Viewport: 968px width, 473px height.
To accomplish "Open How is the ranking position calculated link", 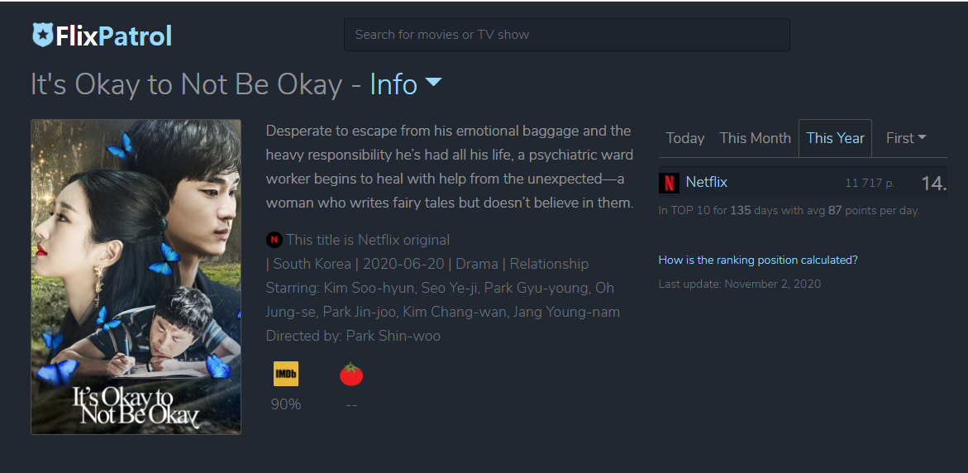I will coord(758,260).
